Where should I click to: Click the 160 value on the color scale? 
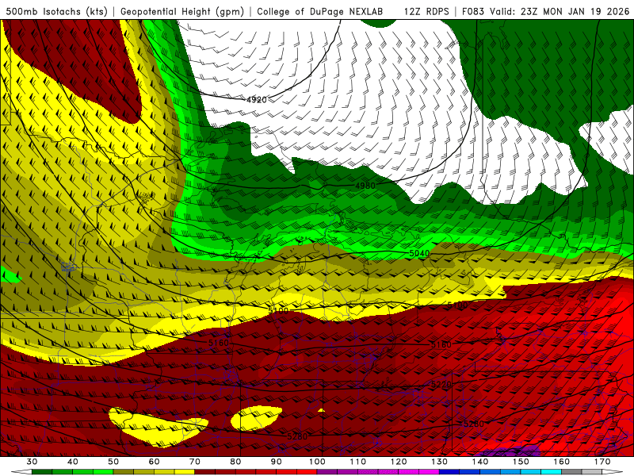click(x=562, y=462)
